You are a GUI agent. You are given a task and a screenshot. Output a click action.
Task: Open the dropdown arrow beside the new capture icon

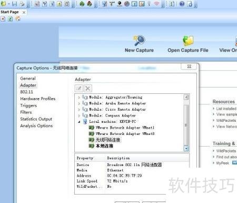[x=9, y=4]
